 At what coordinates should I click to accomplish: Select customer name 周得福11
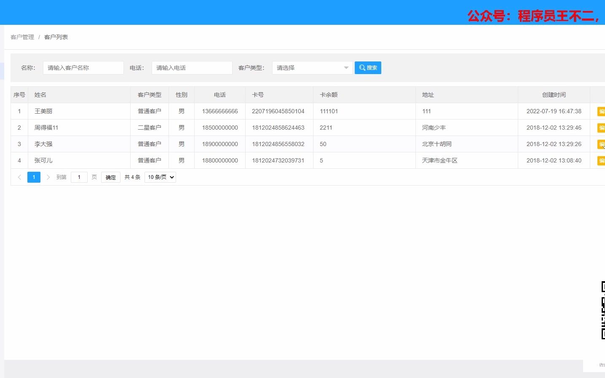click(46, 128)
